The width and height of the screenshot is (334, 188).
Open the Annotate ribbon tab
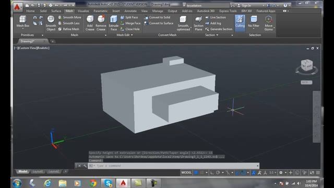click(130, 11)
